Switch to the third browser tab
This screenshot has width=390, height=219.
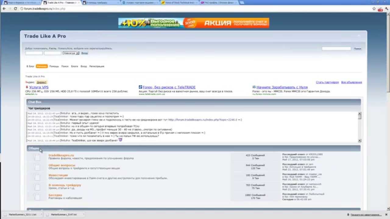tap(101, 2)
